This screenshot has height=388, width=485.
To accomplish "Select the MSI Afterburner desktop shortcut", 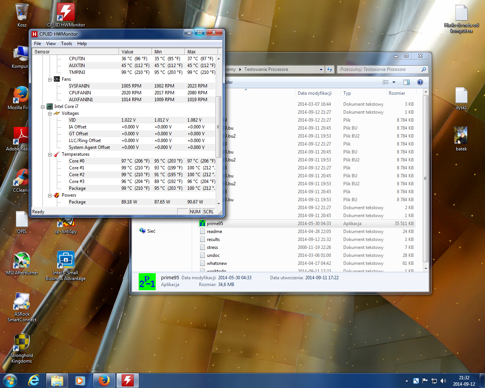I will (x=22, y=263).
